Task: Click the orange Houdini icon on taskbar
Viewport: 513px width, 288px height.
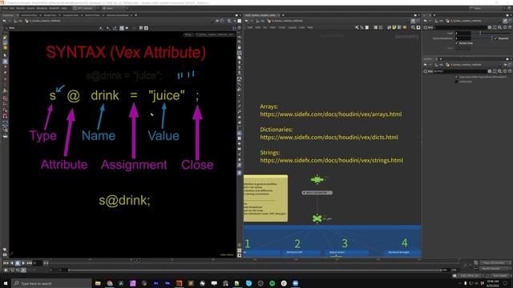Action: click(179, 283)
